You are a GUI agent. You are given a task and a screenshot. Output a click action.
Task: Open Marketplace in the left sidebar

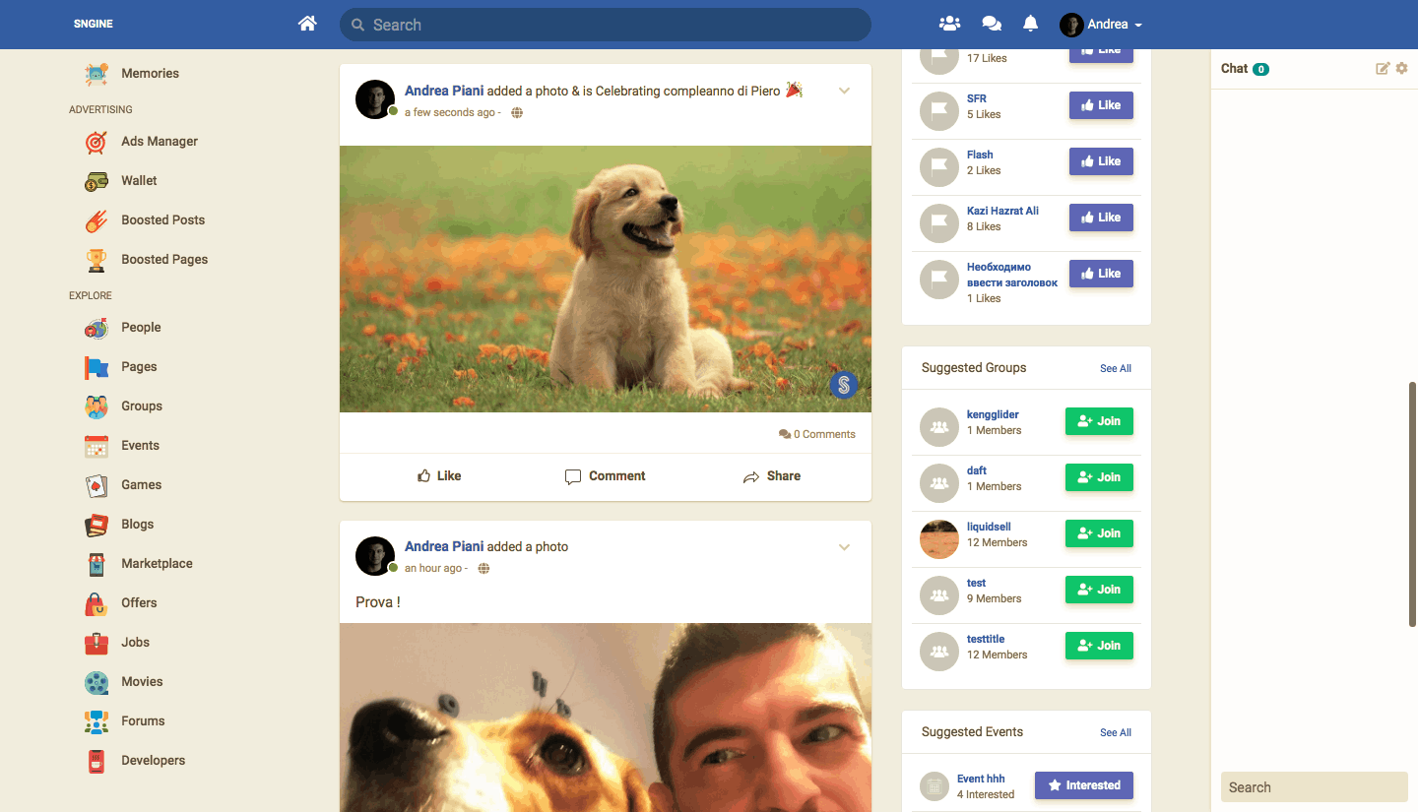pyautogui.click(x=157, y=564)
